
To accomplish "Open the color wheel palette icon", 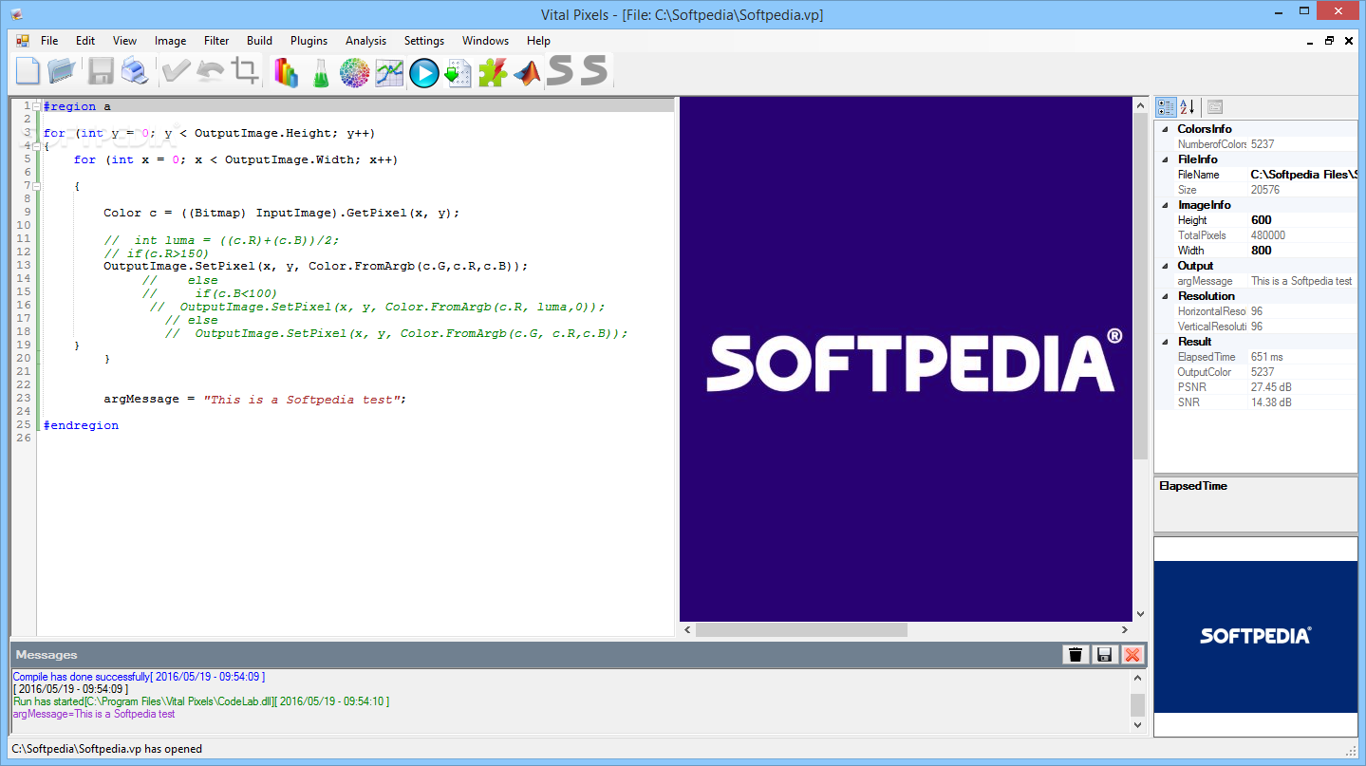I will click(x=354, y=72).
